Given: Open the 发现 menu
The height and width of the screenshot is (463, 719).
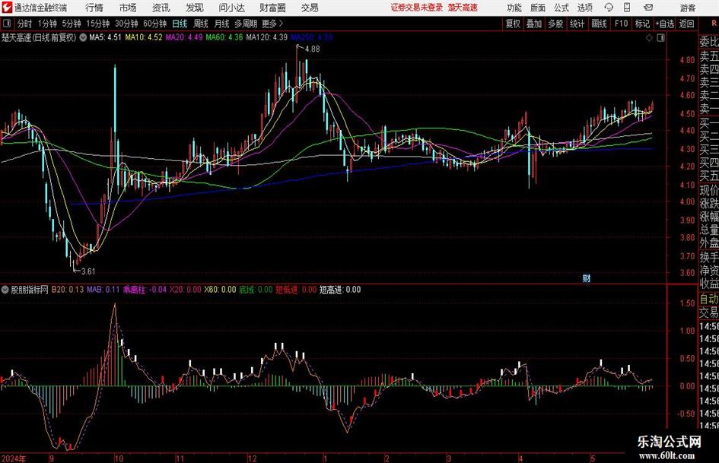Looking at the screenshot, I should tap(195, 8).
